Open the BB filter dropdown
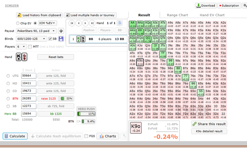 click(x=121, y=30)
